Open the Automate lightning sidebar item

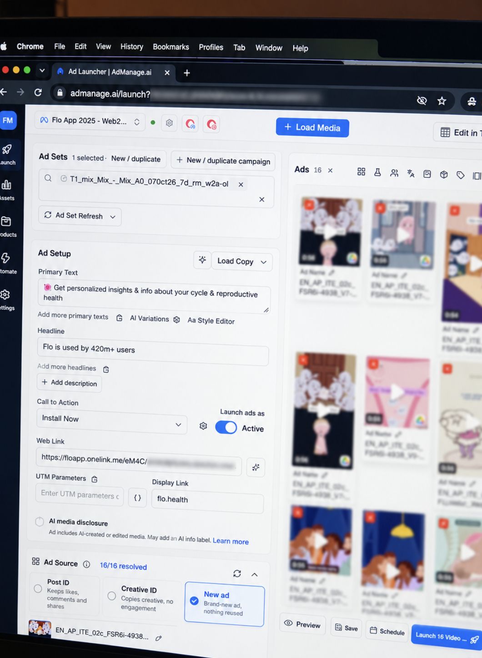[x=7, y=263]
